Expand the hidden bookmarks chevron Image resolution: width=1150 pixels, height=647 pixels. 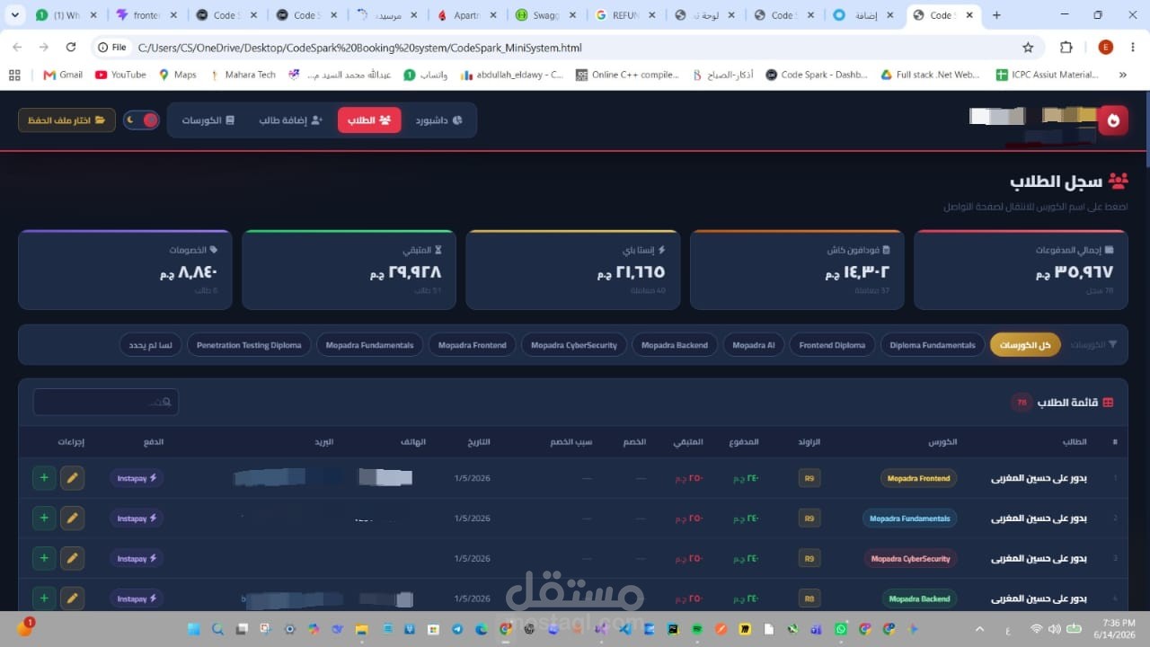click(1123, 75)
